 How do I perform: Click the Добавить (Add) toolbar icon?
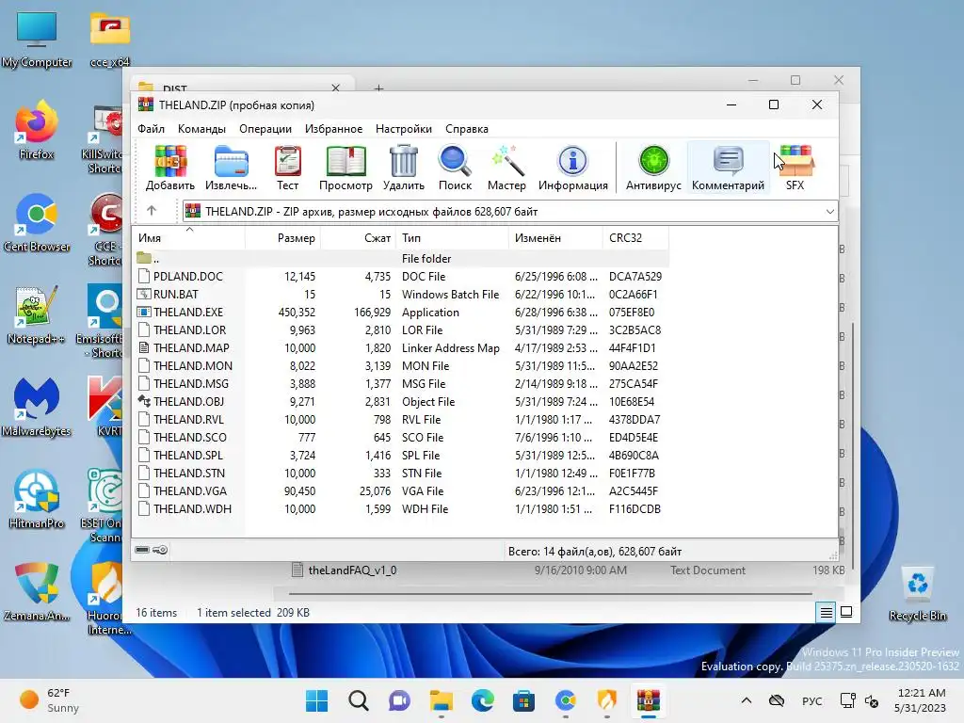170,168
